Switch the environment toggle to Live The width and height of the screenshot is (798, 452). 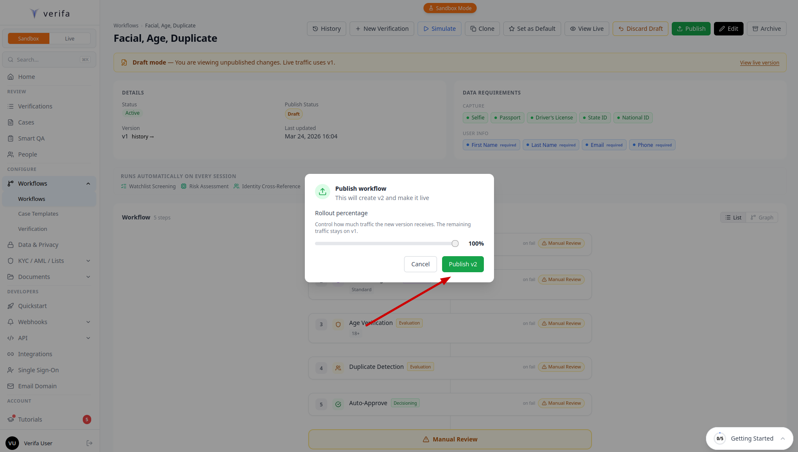70,38
